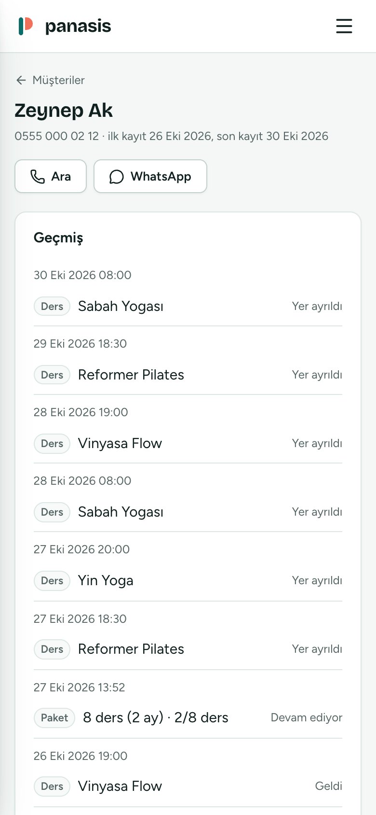Open the hamburger menu
This screenshot has height=815, width=376.
[344, 26]
